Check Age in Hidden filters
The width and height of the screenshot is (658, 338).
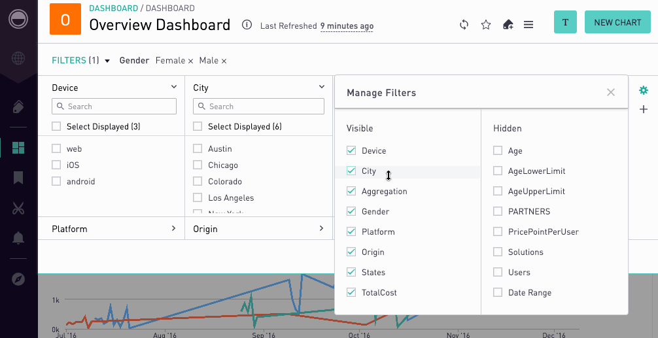click(498, 150)
